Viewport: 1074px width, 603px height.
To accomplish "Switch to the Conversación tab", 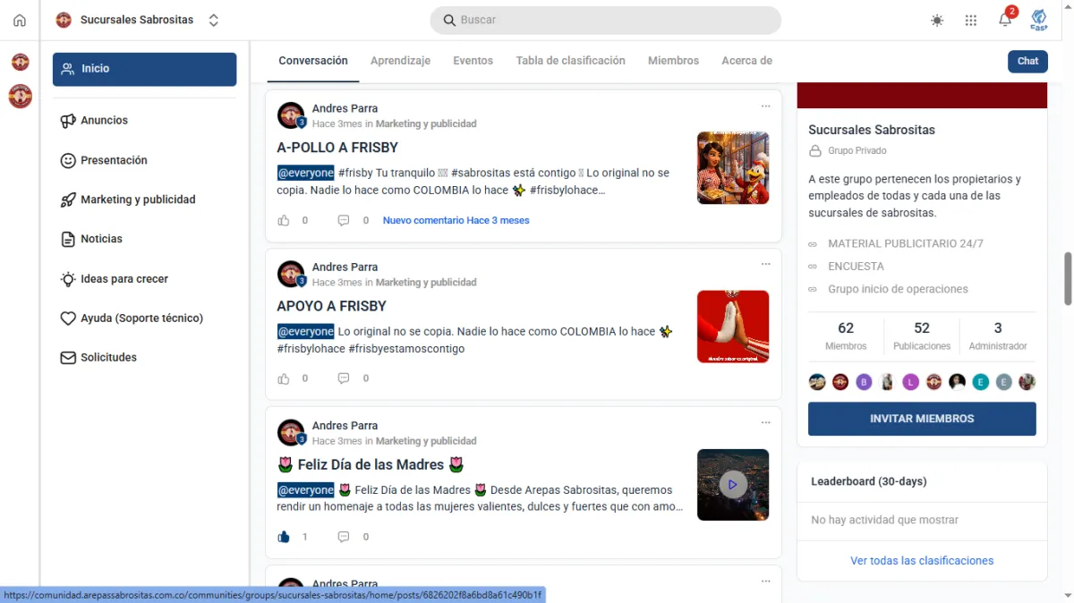I will pyautogui.click(x=313, y=61).
